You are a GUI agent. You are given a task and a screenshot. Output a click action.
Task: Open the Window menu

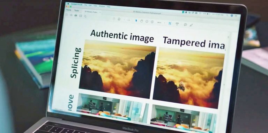102,6
